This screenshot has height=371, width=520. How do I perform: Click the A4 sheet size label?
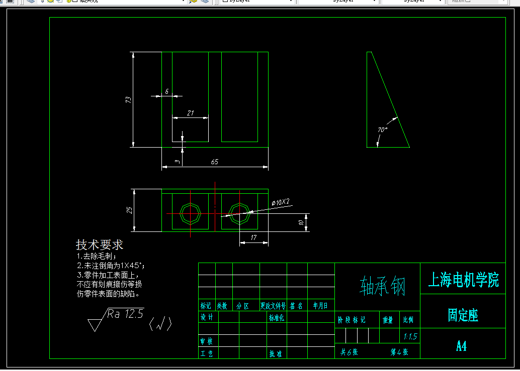click(461, 346)
